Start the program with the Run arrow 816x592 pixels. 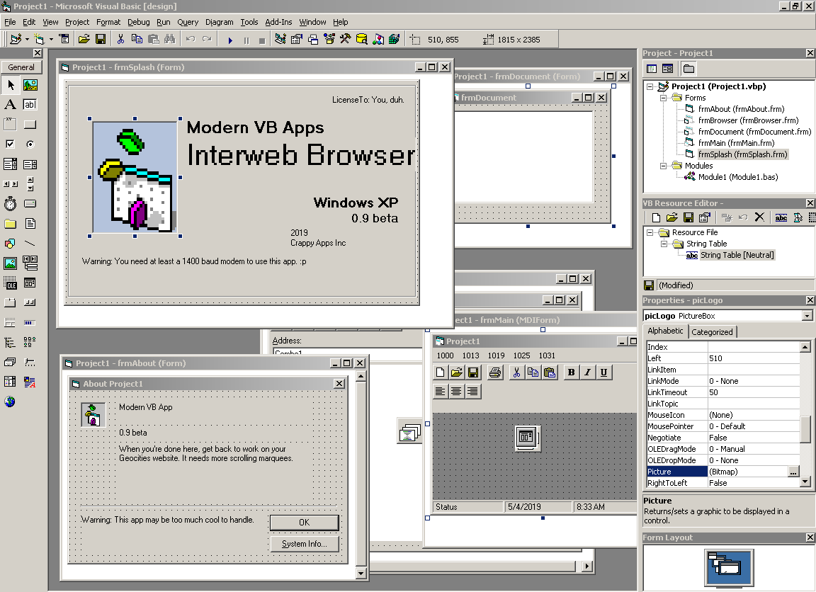coord(230,40)
